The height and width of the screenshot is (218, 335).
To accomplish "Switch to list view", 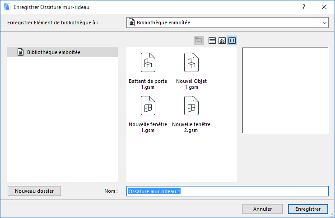I will (212, 41).
